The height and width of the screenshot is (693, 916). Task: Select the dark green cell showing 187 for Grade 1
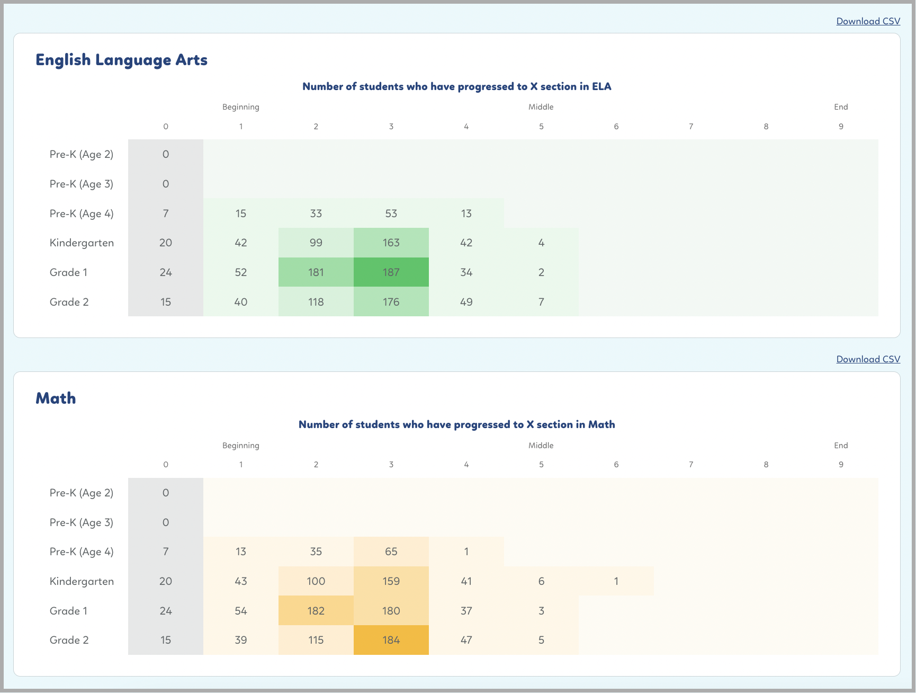tap(391, 272)
